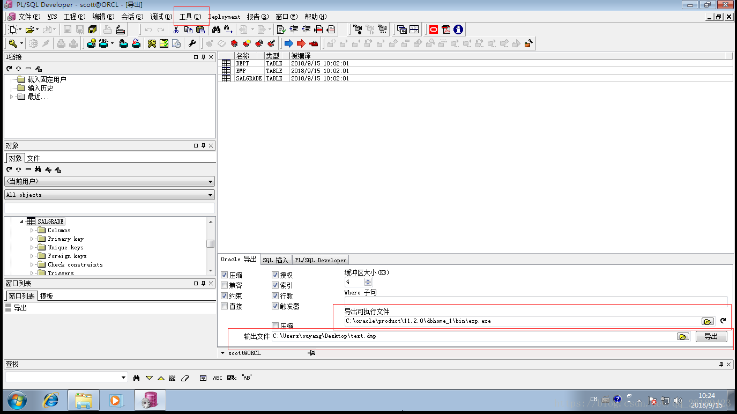The width and height of the screenshot is (737, 414).
Task: Enable the 兼容 compatibility checkbox
Action: point(224,285)
